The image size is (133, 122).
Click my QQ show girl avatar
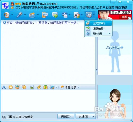[115, 102]
